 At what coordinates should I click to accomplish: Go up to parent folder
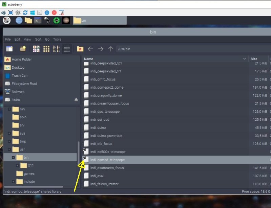111,49
